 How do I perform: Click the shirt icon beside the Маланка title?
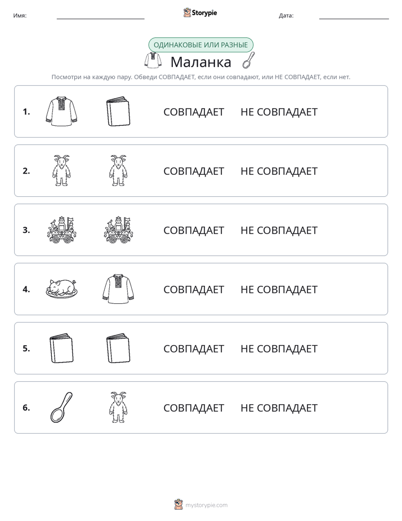point(153,60)
